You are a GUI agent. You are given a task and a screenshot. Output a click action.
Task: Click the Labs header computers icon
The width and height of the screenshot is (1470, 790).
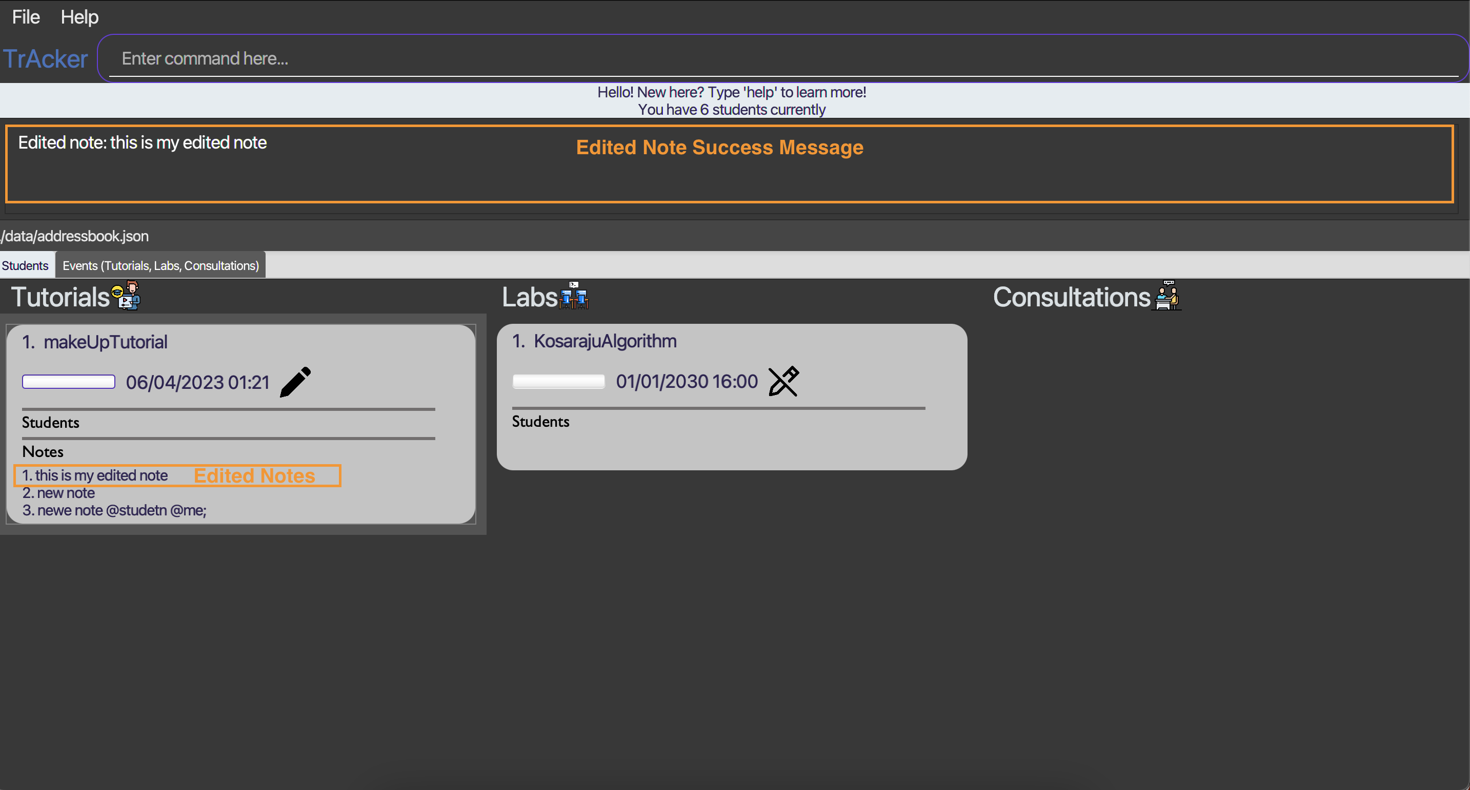click(x=574, y=295)
